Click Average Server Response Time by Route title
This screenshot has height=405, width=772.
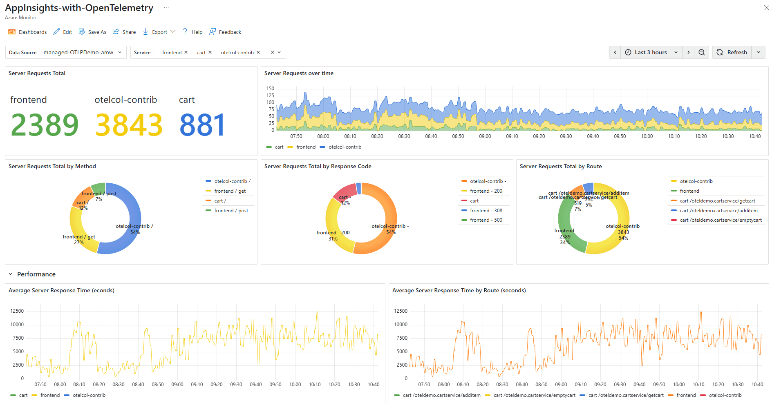(459, 291)
